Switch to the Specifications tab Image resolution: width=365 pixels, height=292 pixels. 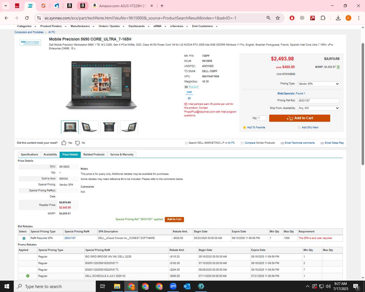(29, 155)
